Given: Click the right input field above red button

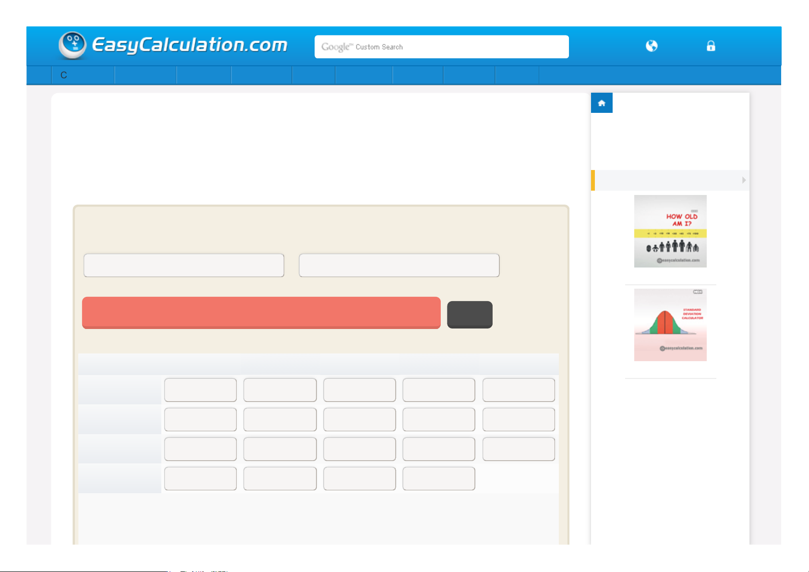Looking at the screenshot, I should [x=399, y=266].
